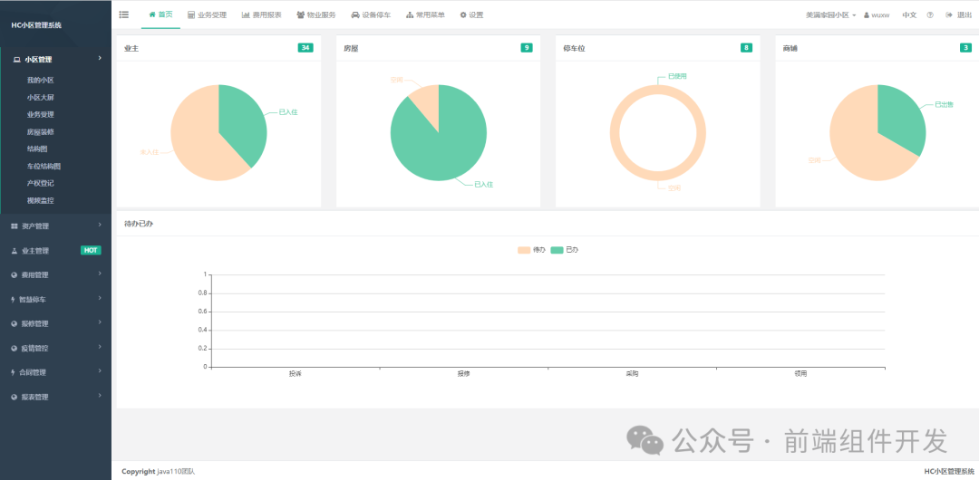Viewport: 979px width, 480px height.
Task: Click the 中文 language link
Action: pos(909,15)
